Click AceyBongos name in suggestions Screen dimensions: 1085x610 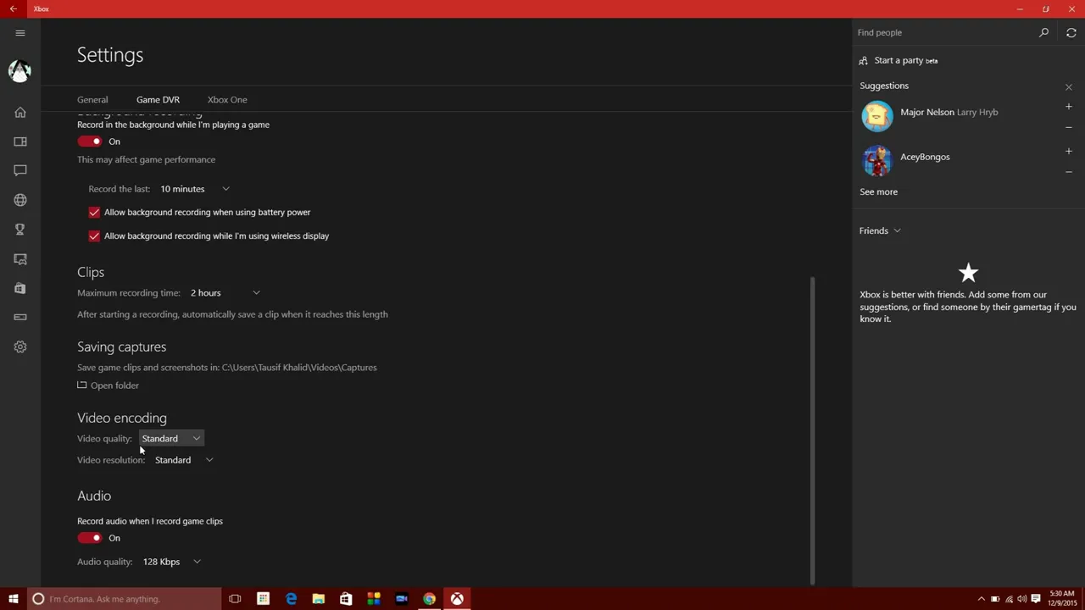[x=925, y=157]
